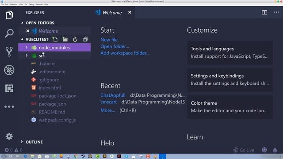Open Edge browser from the taskbar
This screenshot has width=283, height=159.
tap(25, 156)
